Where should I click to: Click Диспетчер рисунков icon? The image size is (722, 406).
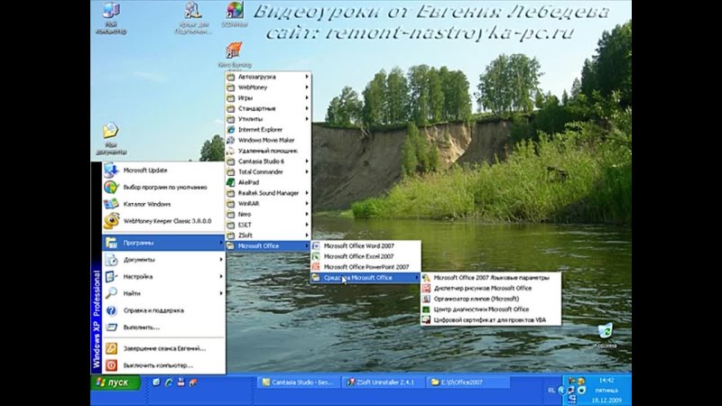pos(426,288)
